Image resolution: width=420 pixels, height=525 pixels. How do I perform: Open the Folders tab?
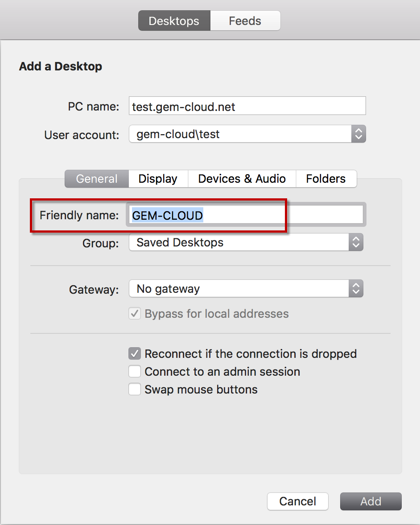[x=326, y=179]
